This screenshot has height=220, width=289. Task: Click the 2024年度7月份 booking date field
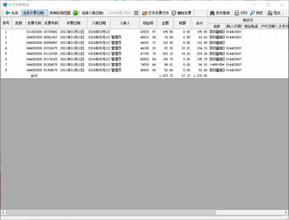(120, 13)
